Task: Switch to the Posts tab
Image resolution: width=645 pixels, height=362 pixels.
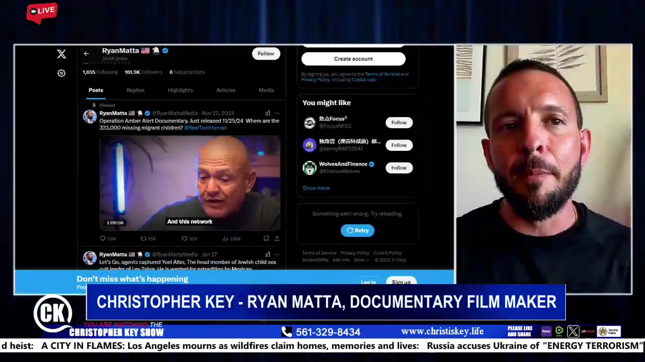Action: 96,90
